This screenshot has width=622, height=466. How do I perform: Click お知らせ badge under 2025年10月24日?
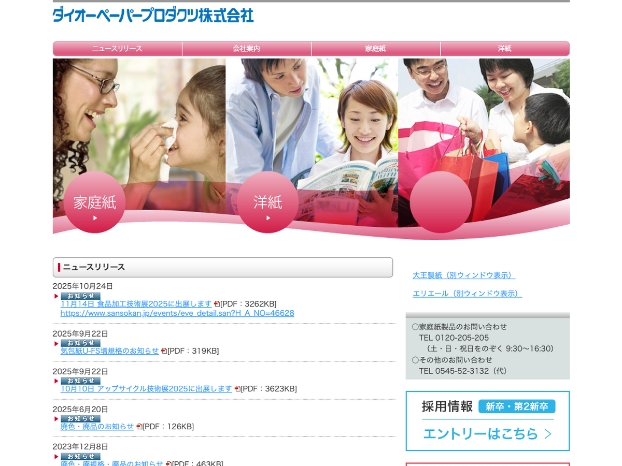click(80, 296)
